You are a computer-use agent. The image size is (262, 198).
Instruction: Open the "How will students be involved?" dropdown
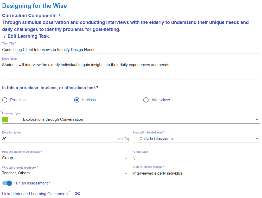click(x=126, y=158)
